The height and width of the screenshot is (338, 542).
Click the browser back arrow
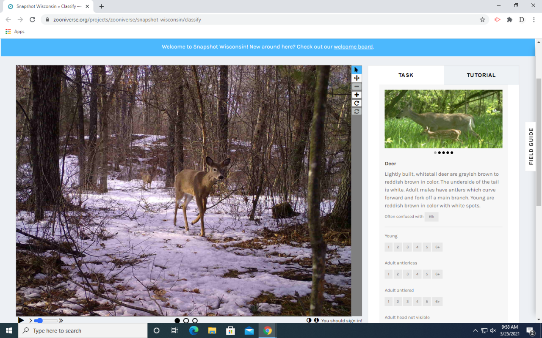[8, 19]
